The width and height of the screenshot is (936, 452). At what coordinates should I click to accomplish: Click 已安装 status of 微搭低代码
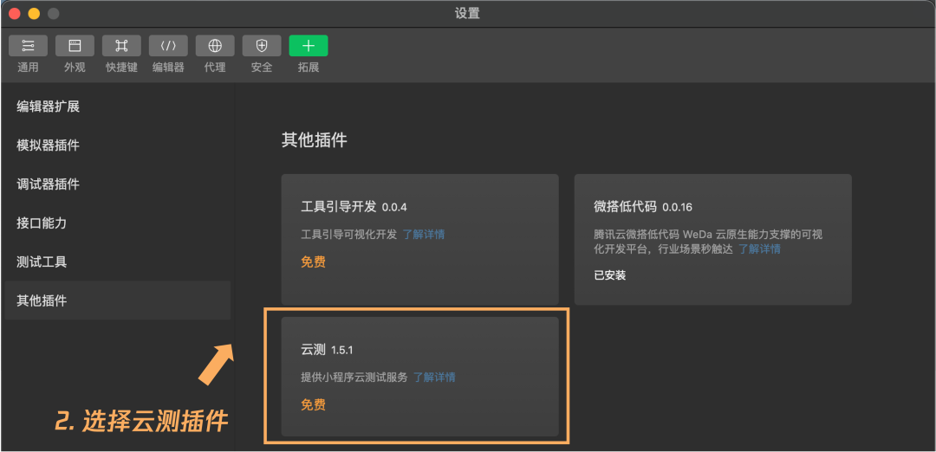[610, 275]
